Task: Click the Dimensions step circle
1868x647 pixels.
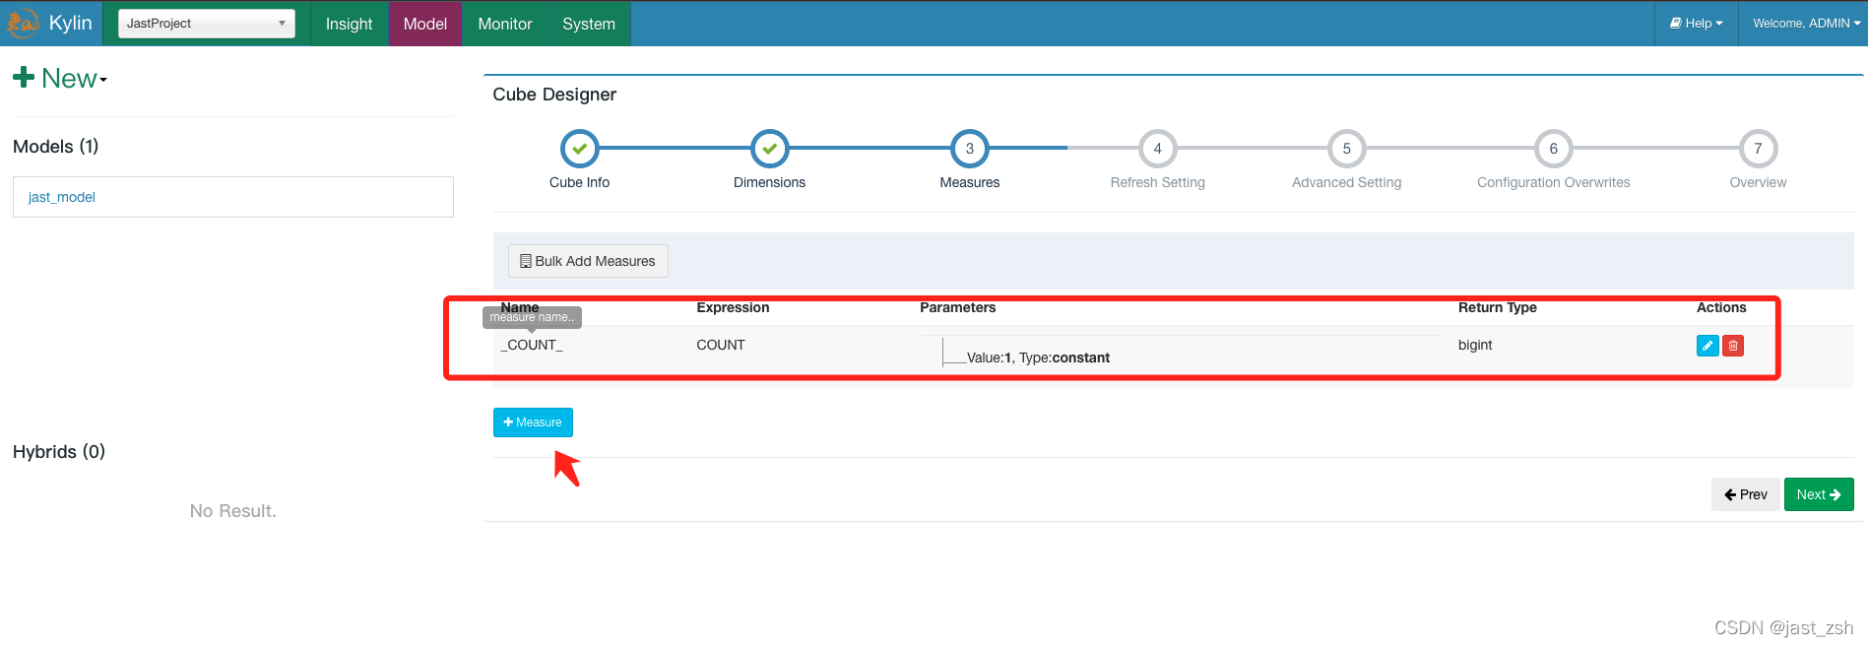Action: click(770, 149)
